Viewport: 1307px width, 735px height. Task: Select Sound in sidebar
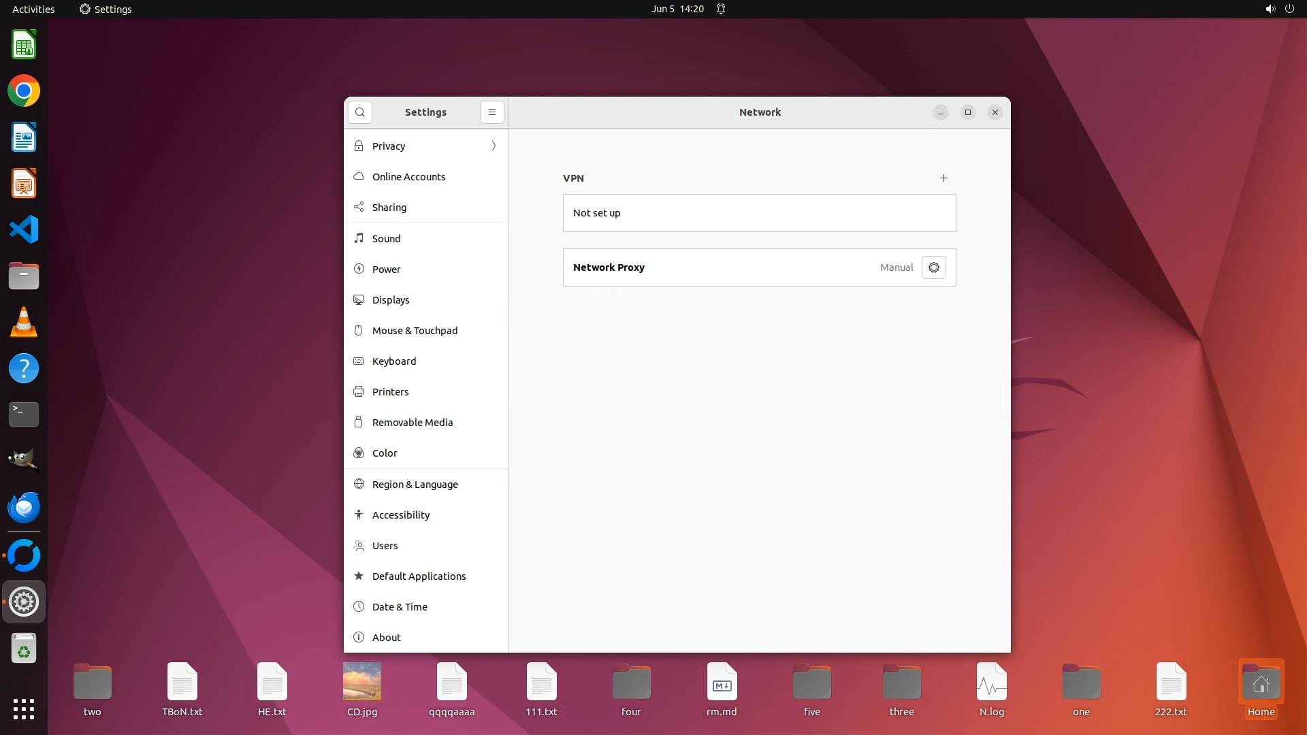coord(386,239)
